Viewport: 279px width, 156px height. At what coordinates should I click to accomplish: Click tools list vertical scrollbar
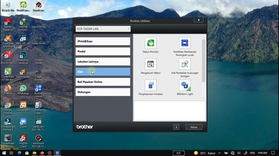(x=204, y=61)
